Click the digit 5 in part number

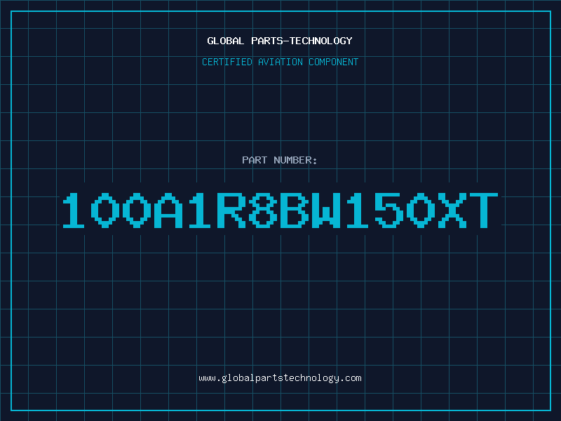click(388, 210)
